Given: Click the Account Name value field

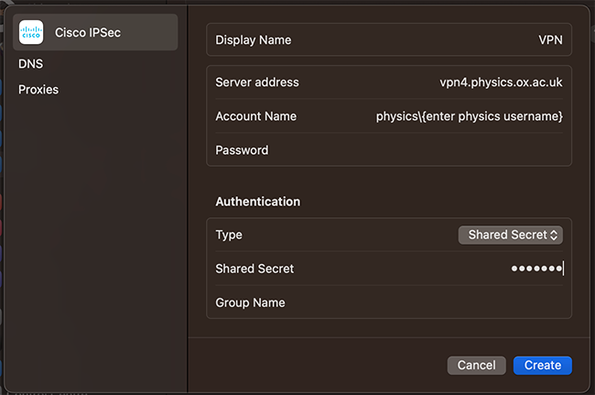Looking at the screenshot, I should click(x=469, y=116).
